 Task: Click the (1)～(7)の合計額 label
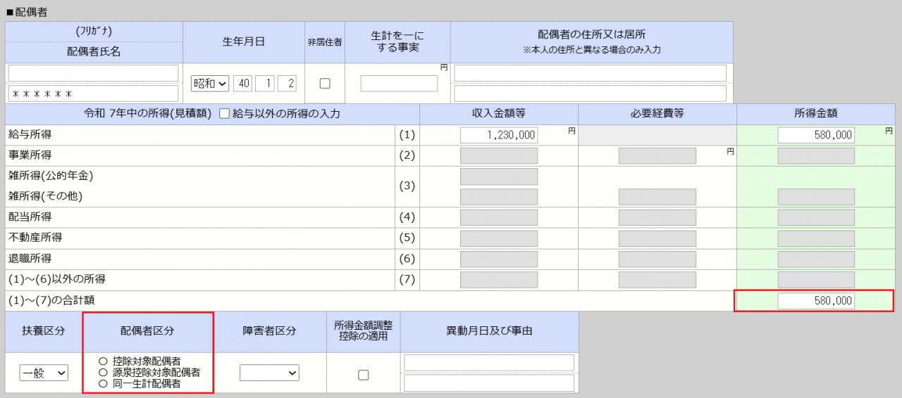tap(51, 300)
